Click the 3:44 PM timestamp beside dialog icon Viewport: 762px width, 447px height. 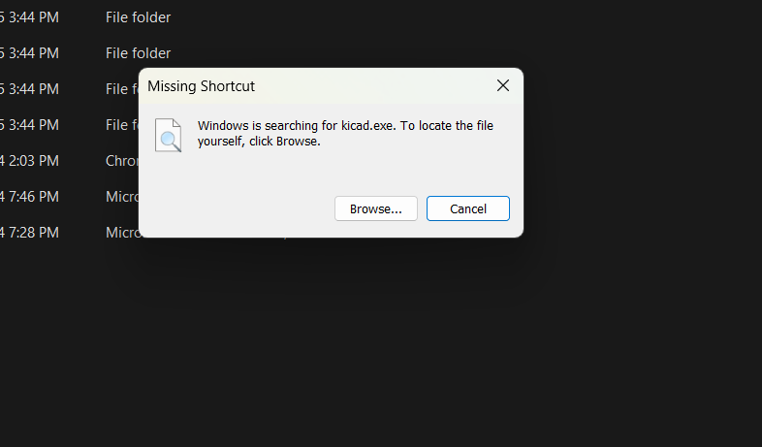(x=34, y=125)
